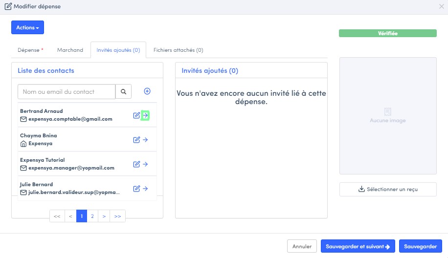This screenshot has width=448, height=258.
Task: Click the Bertrand Arnaud contact name
Action: [42, 111]
